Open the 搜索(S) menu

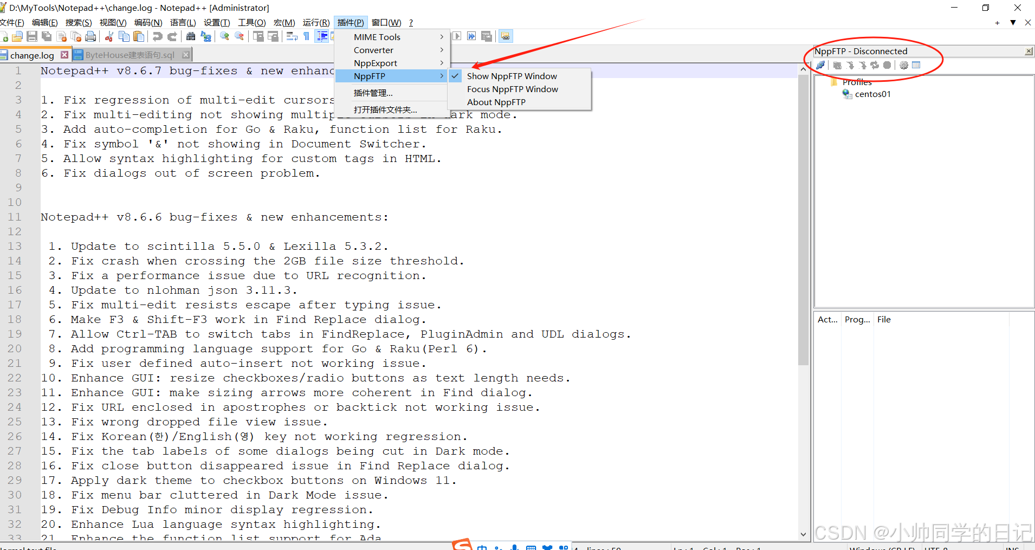[x=79, y=22]
